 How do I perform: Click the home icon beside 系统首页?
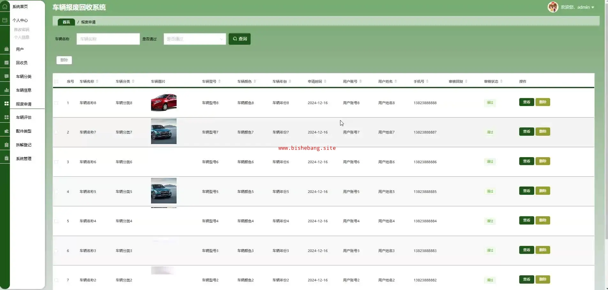pos(5,6)
